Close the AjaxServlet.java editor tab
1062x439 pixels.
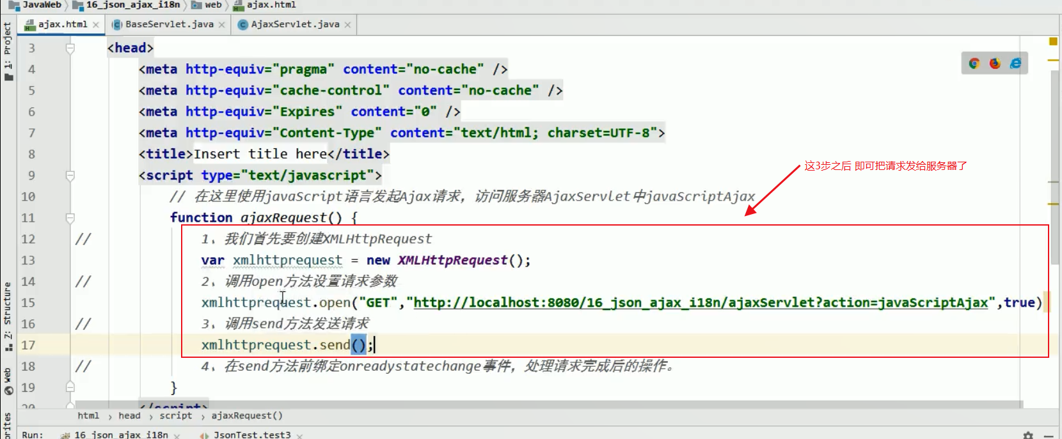(347, 25)
